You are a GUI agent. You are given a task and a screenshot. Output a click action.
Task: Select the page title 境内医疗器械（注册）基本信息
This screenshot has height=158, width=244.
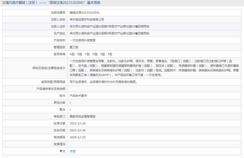click(x=53, y=3)
